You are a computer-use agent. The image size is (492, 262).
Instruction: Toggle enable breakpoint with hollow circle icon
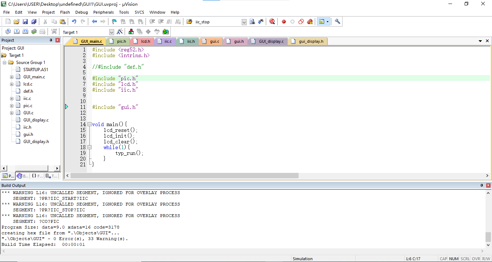pos(292,22)
